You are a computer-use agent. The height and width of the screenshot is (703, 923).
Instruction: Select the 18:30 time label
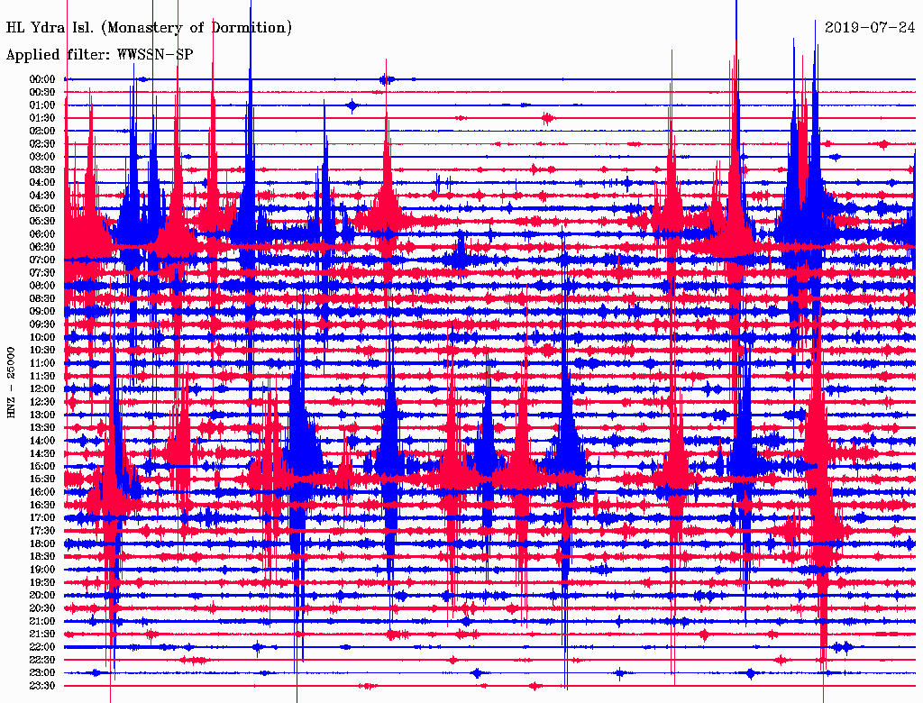[42, 556]
